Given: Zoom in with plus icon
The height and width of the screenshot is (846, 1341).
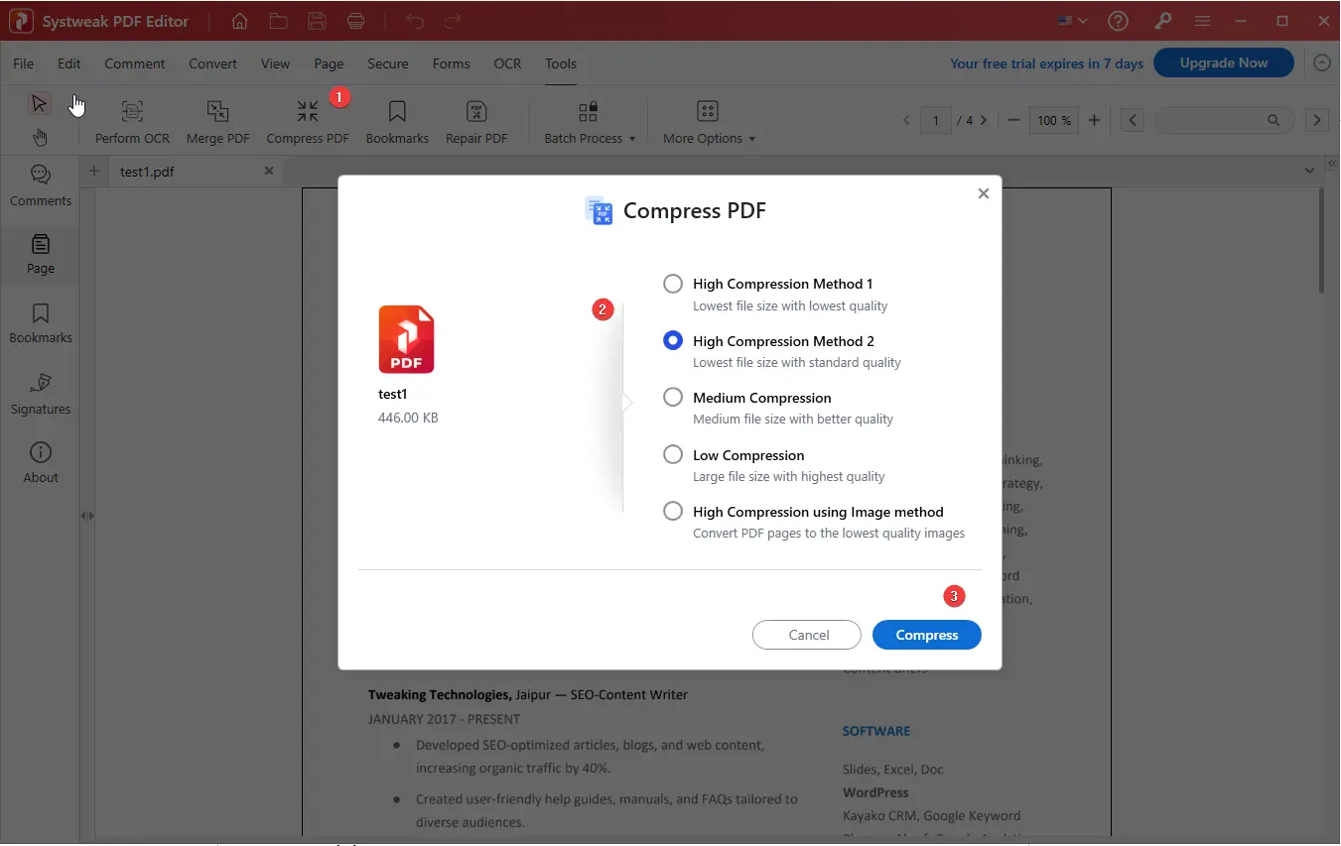Looking at the screenshot, I should click(x=1094, y=120).
